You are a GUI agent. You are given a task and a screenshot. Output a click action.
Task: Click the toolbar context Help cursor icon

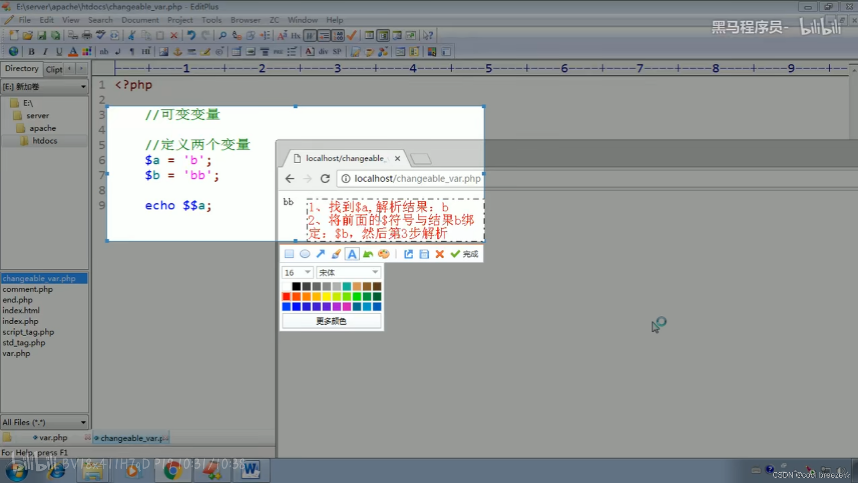(x=428, y=35)
